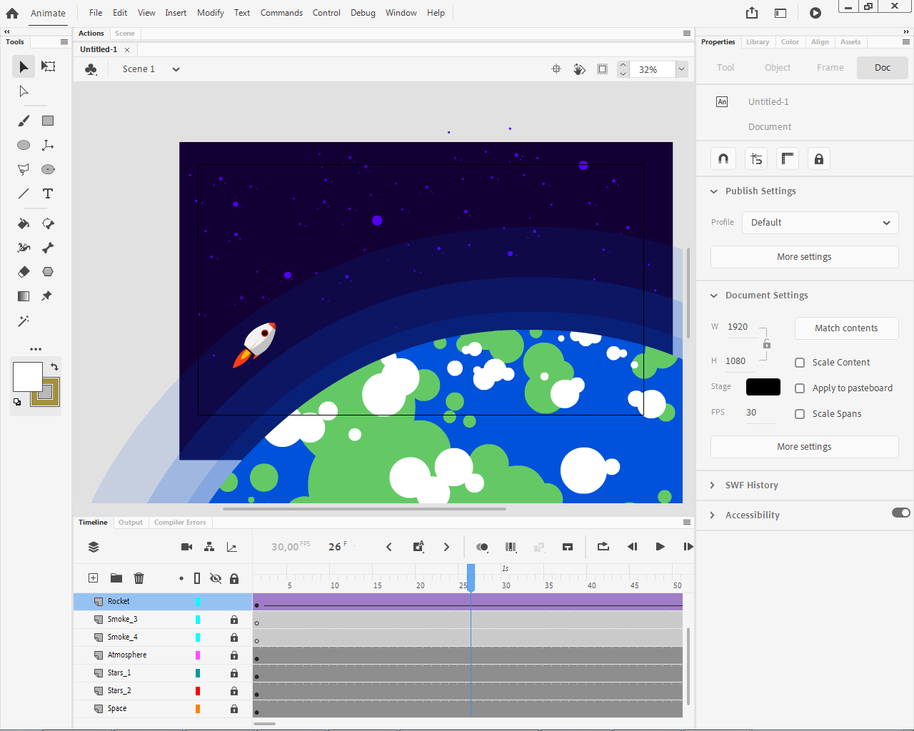Create a new layer in the timeline
This screenshot has width=914, height=731.
click(93, 578)
